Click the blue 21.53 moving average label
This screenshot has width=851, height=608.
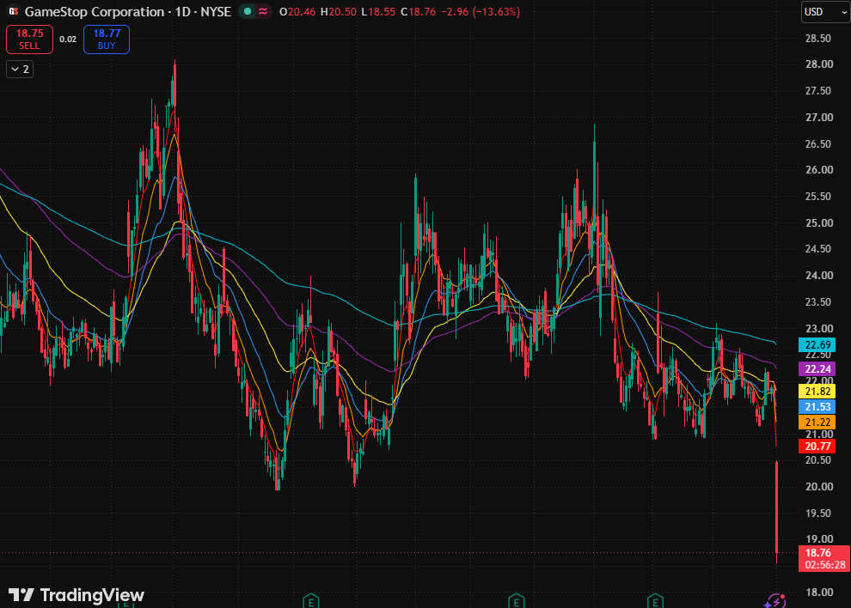point(817,407)
